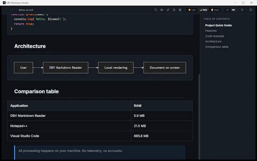Open the search magnifier icon
Viewport: 257px width, 161px height.
click(156, 10)
